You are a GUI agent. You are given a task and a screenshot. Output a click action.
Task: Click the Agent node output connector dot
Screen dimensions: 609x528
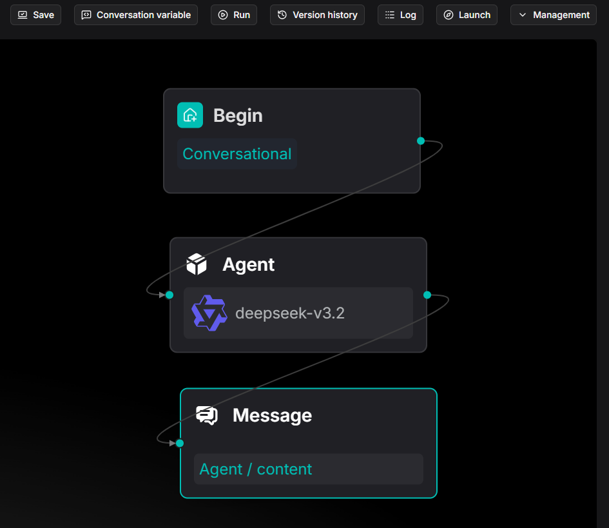click(x=427, y=295)
